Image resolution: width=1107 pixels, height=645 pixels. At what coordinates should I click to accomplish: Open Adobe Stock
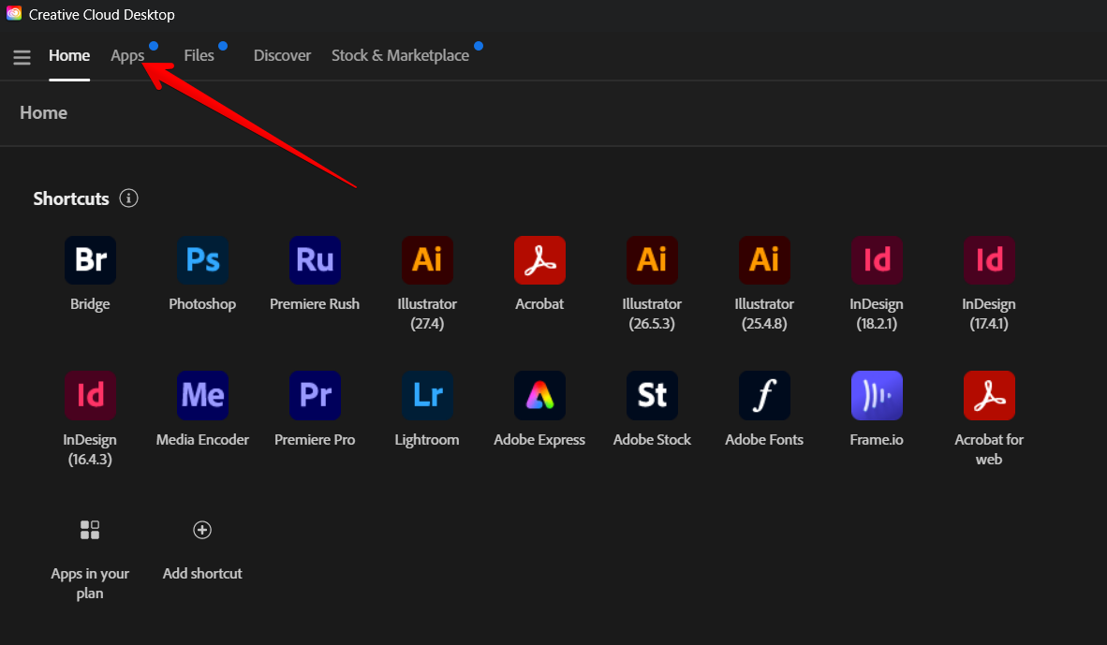click(652, 395)
